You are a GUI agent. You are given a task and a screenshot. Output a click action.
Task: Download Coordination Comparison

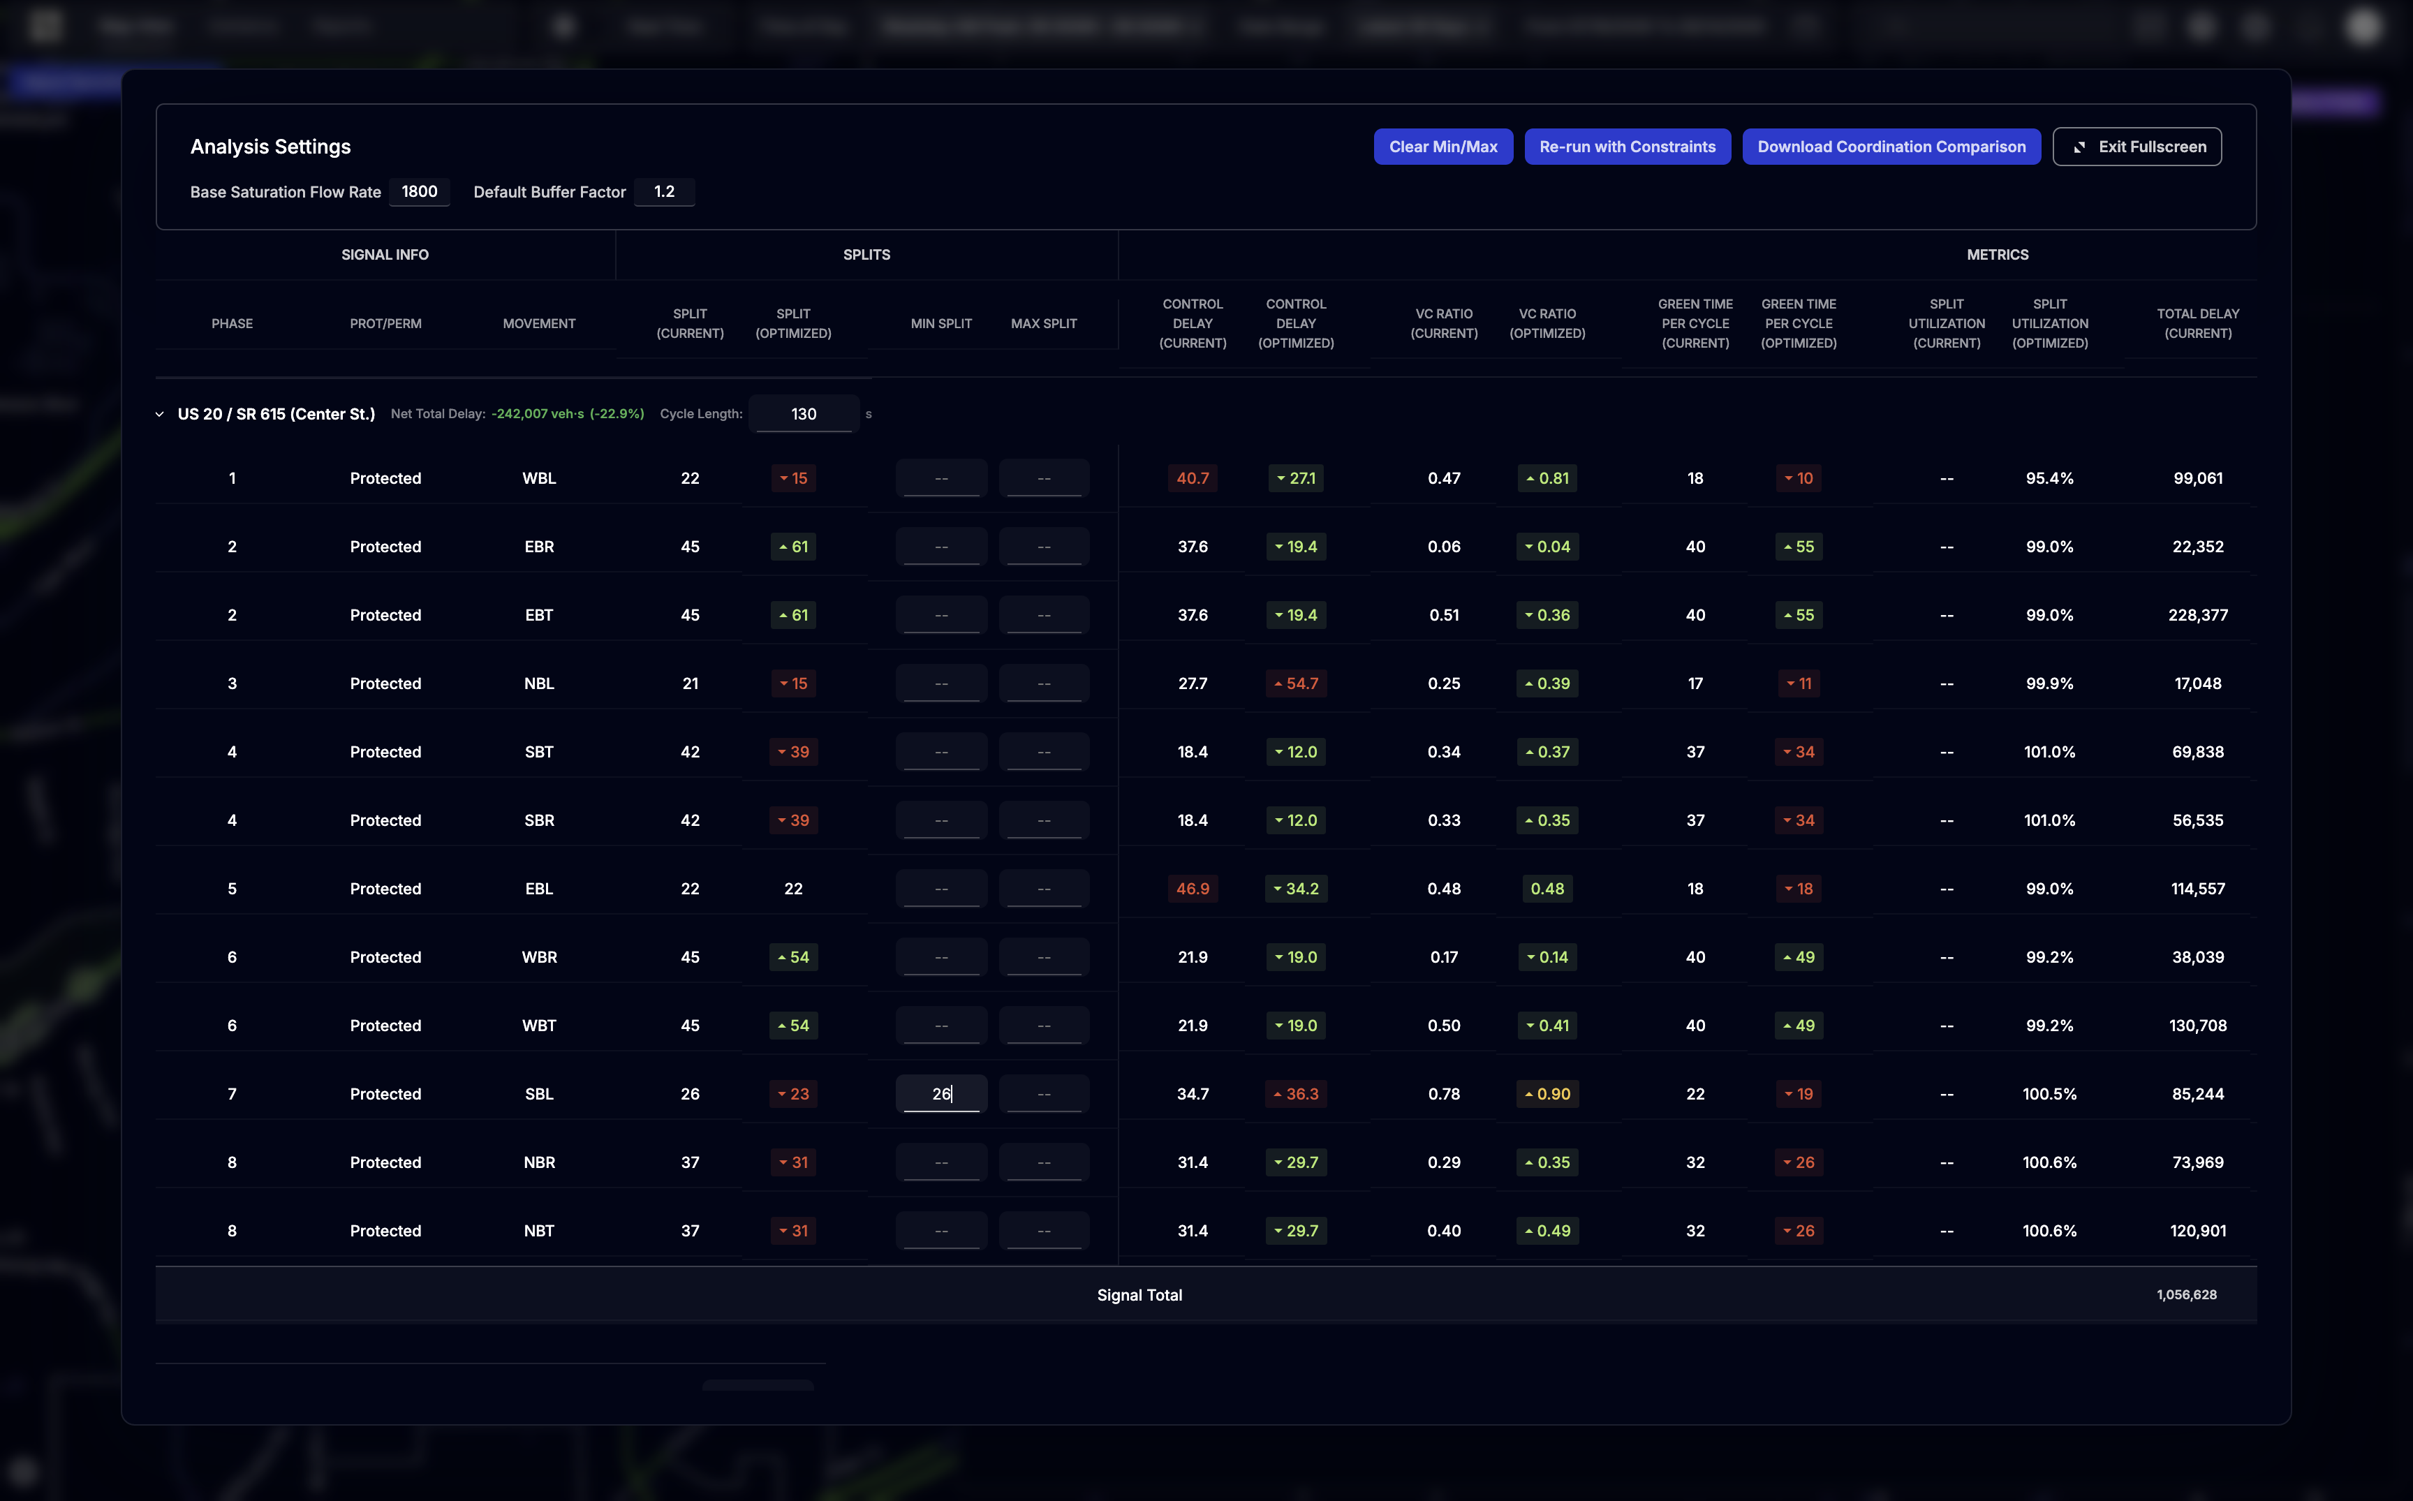click(1891, 147)
